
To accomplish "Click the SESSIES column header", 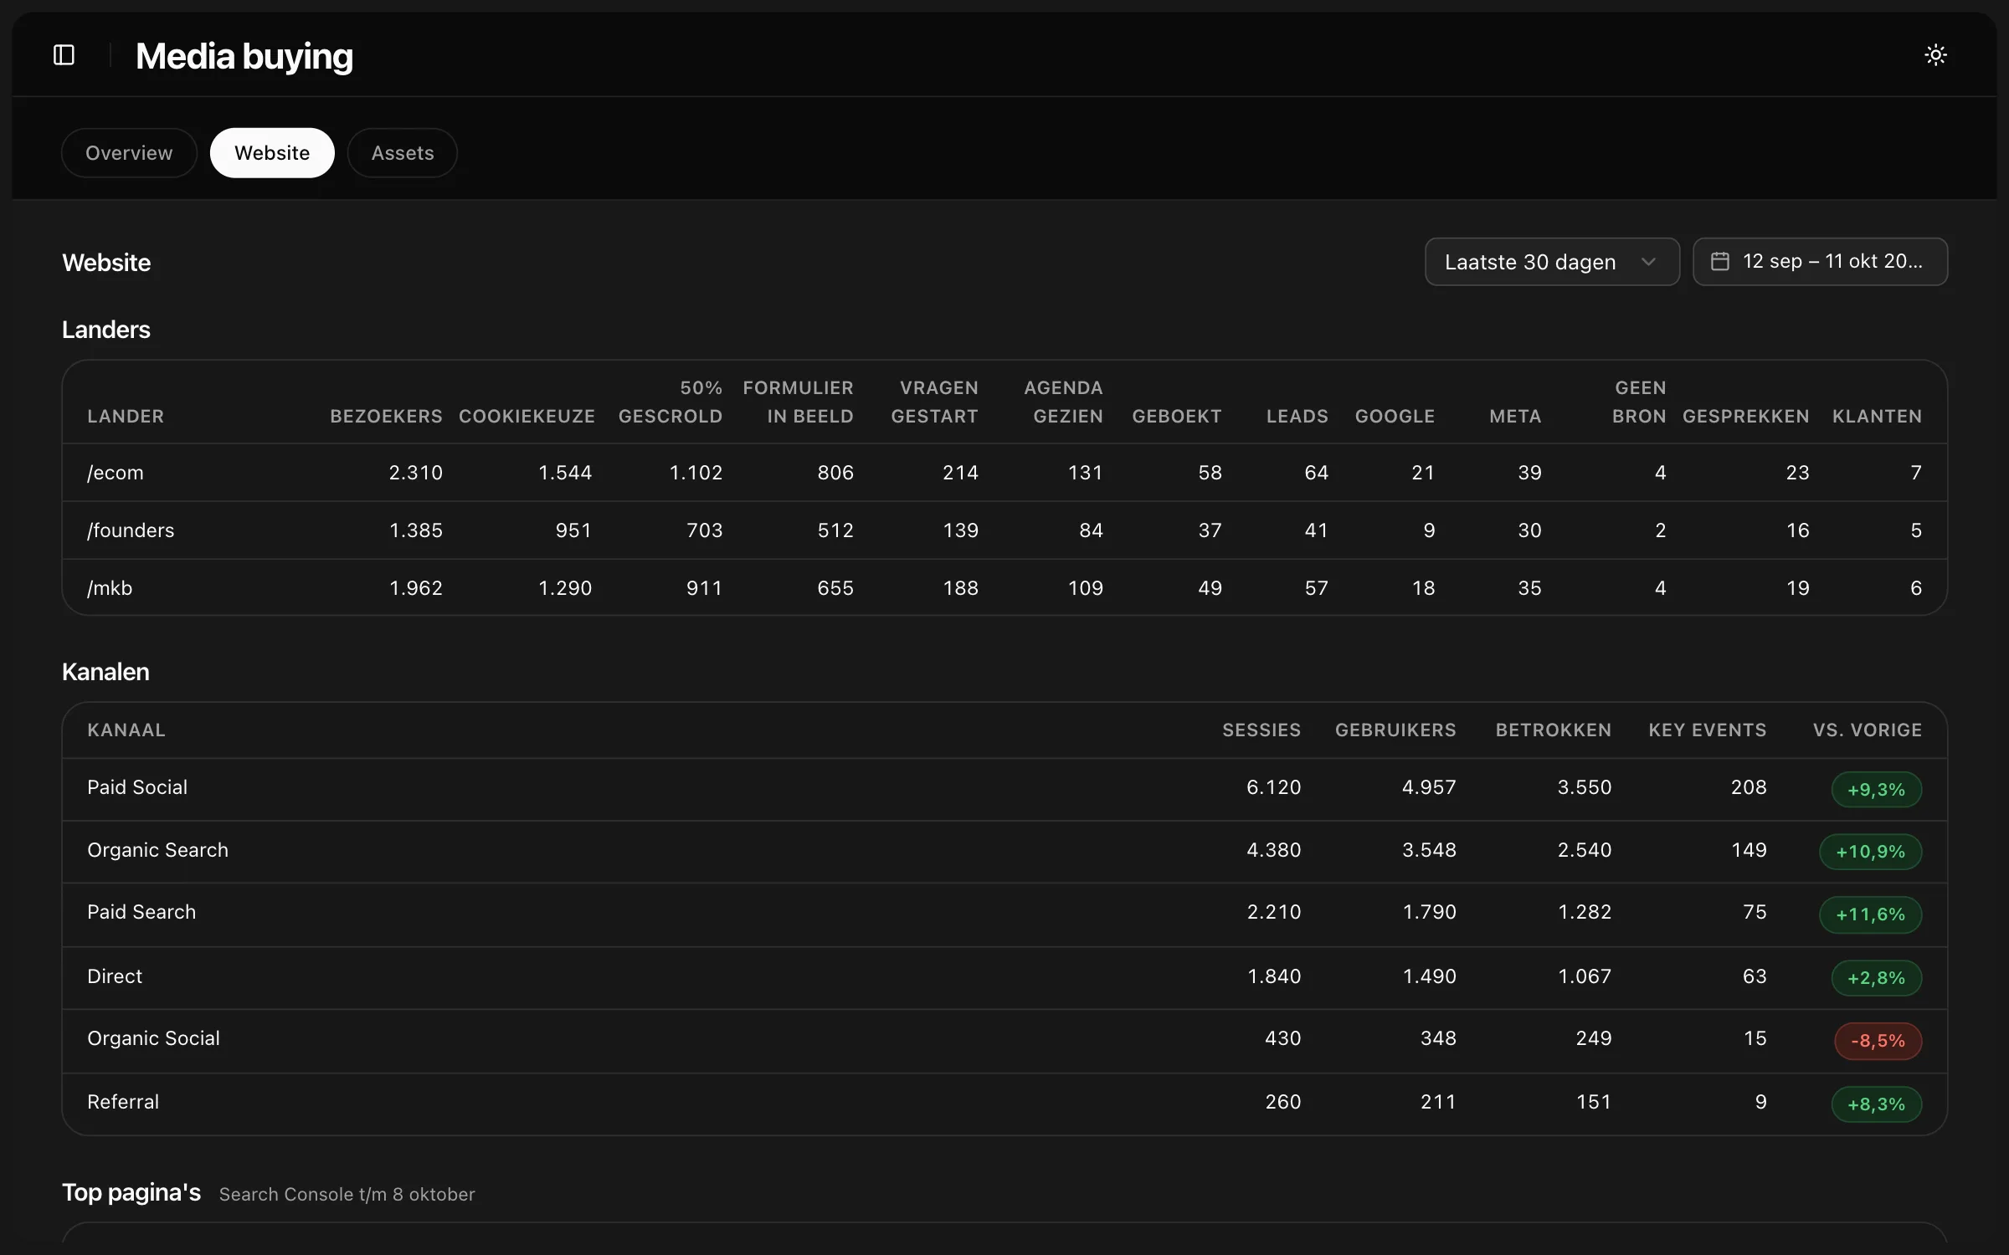I will point(1261,730).
